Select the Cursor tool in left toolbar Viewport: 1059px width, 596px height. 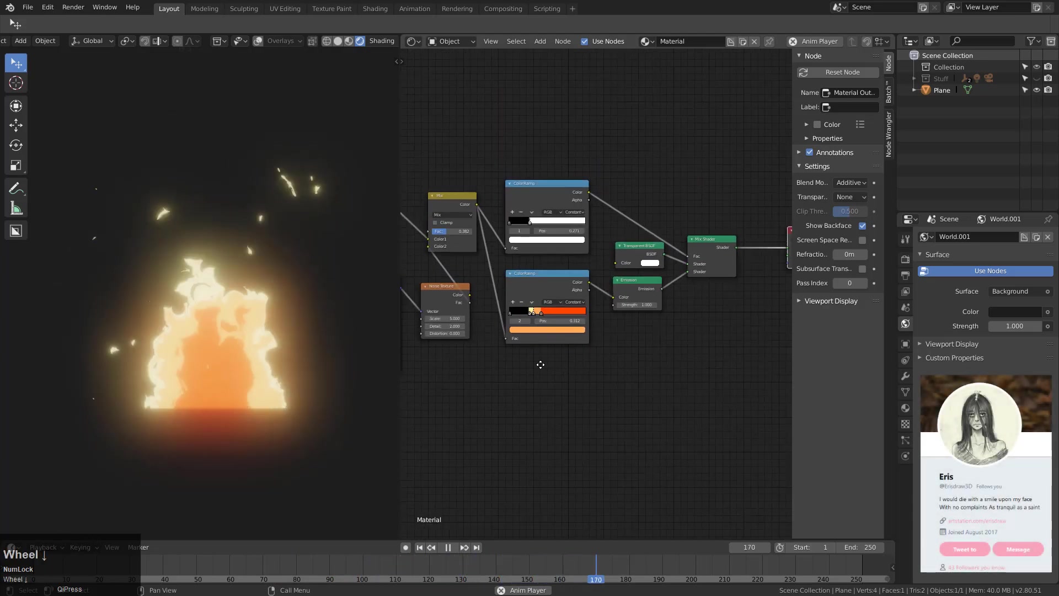coord(15,83)
